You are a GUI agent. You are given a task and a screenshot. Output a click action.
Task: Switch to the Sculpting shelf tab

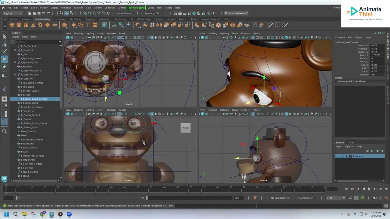tap(60, 19)
